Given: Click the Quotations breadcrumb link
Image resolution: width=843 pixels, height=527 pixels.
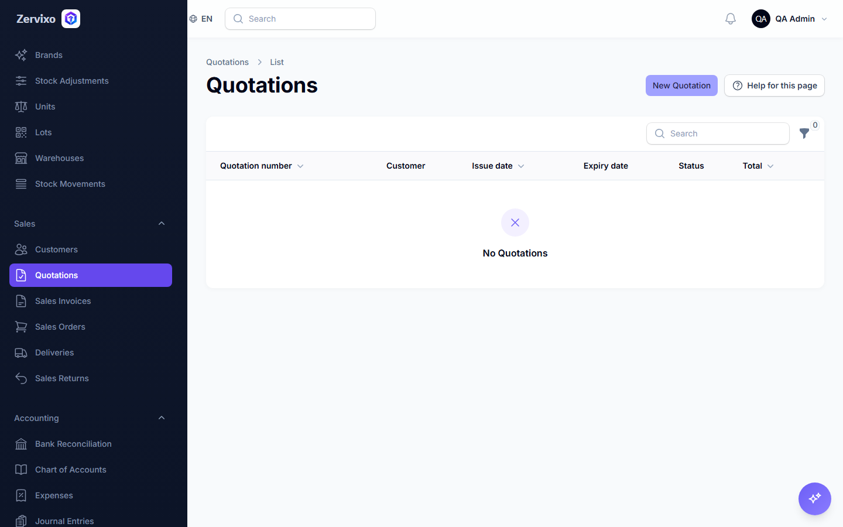Looking at the screenshot, I should (x=227, y=62).
